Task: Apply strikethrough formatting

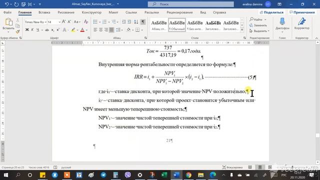Action: click(x=47, y=30)
